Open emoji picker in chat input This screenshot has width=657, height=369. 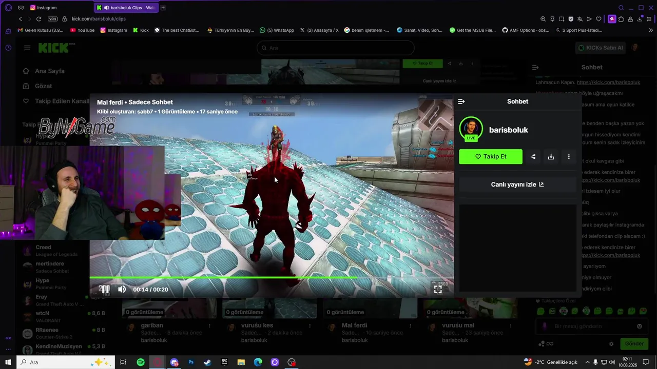[x=639, y=326]
